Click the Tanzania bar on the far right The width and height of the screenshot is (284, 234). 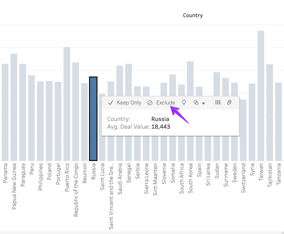click(279, 122)
